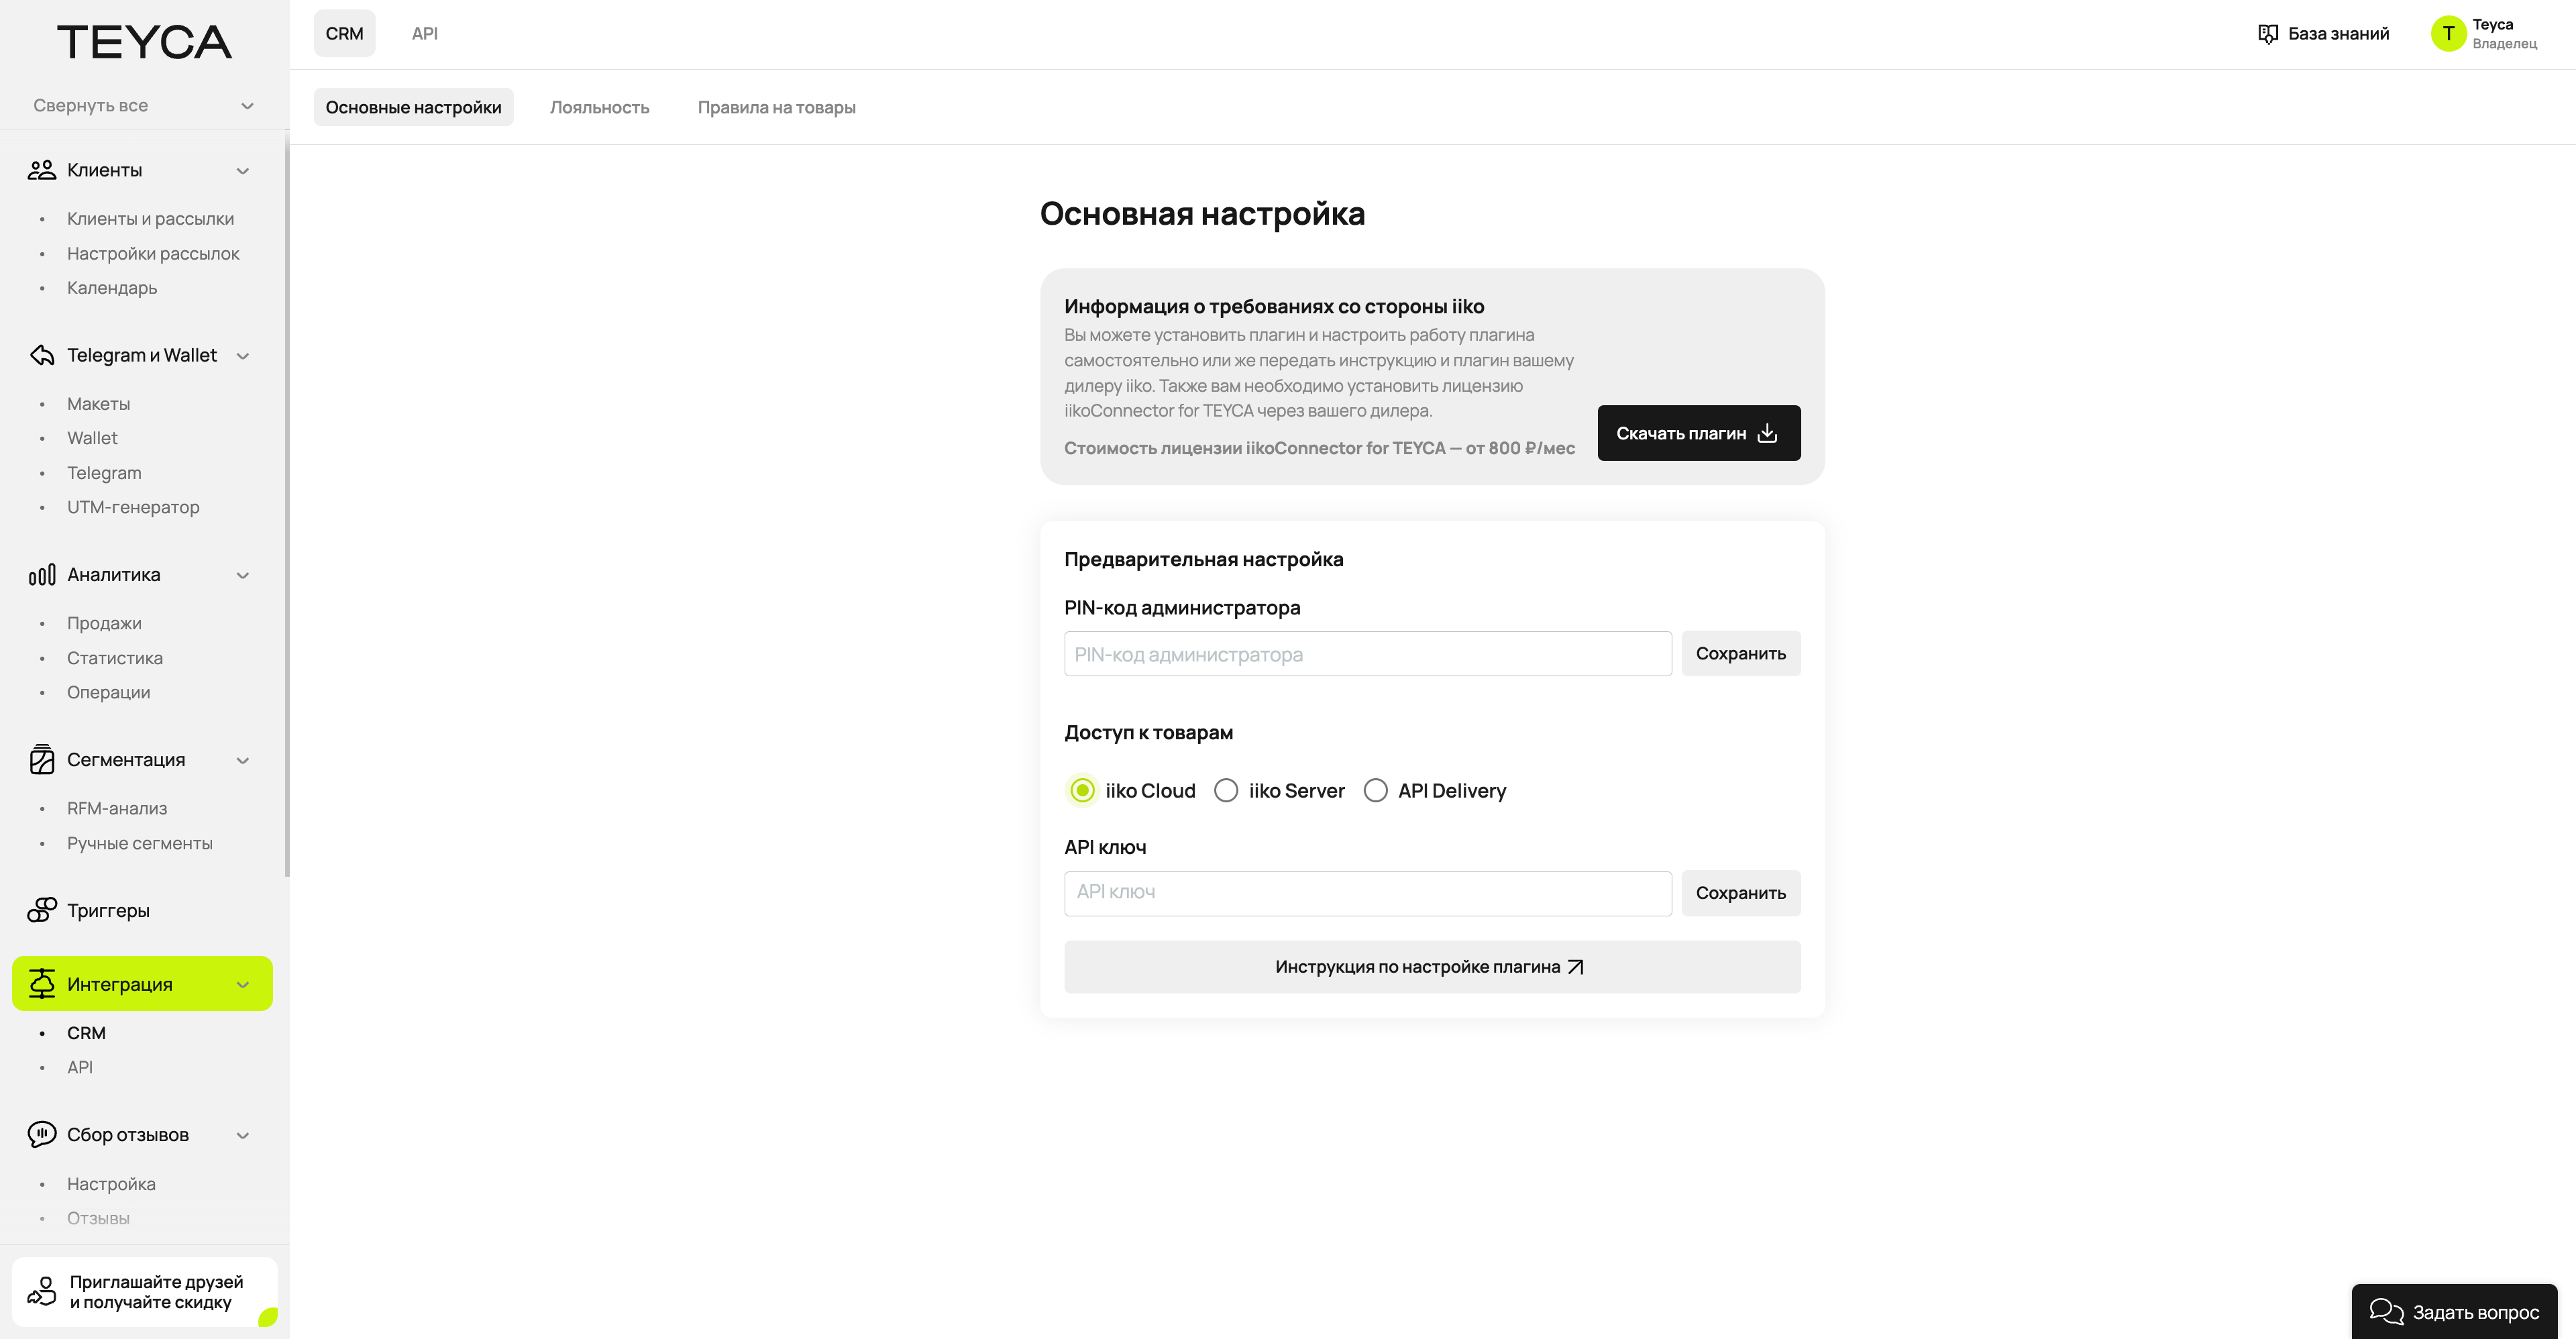Click the Сбор отзывов chat bubble icon
This screenshot has height=1339, width=2576.
click(x=41, y=1134)
